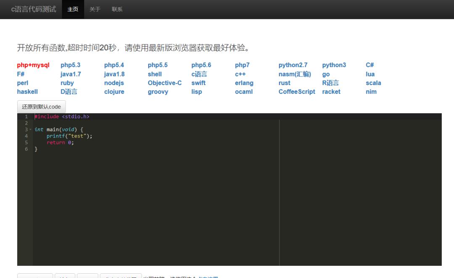Click the int main(void) { line

click(x=59, y=130)
